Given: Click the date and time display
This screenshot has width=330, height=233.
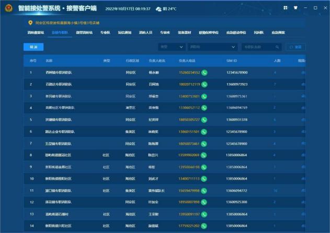Looking at the screenshot, I should pos(128,9).
